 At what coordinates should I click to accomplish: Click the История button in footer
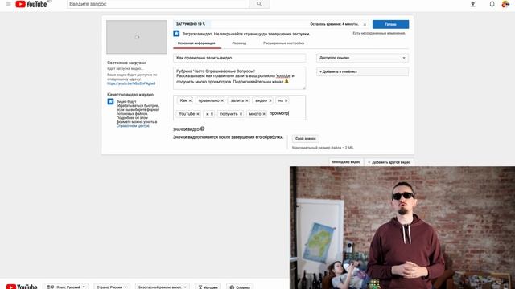coord(208,287)
